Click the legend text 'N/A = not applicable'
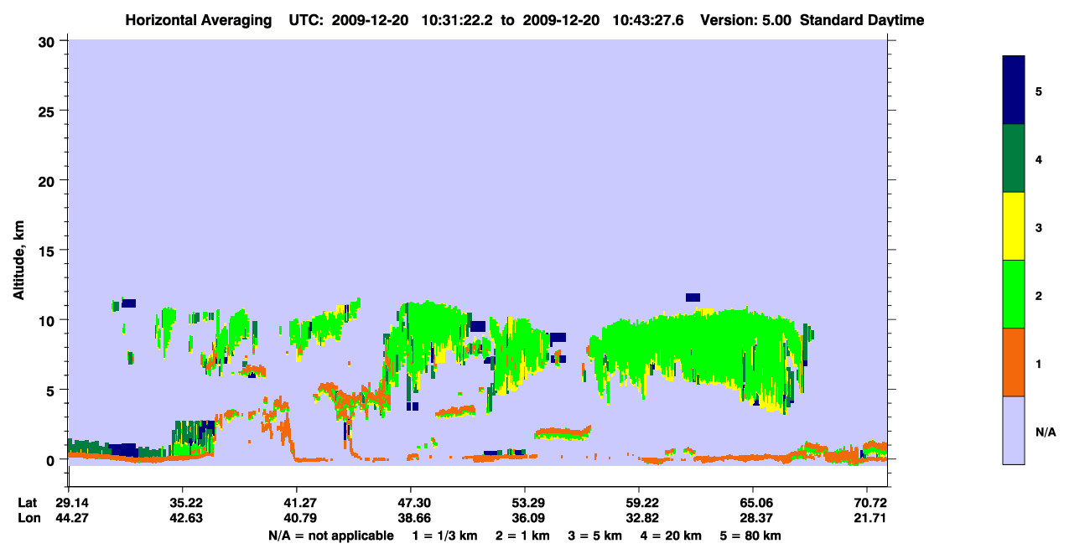This screenshot has height=559, width=1090. tap(330, 536)
